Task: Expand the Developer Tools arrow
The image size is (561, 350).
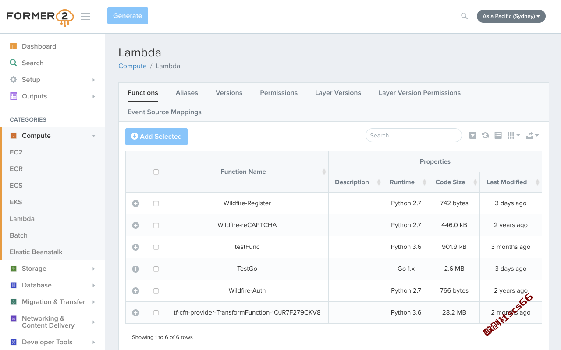Action: 93,342
